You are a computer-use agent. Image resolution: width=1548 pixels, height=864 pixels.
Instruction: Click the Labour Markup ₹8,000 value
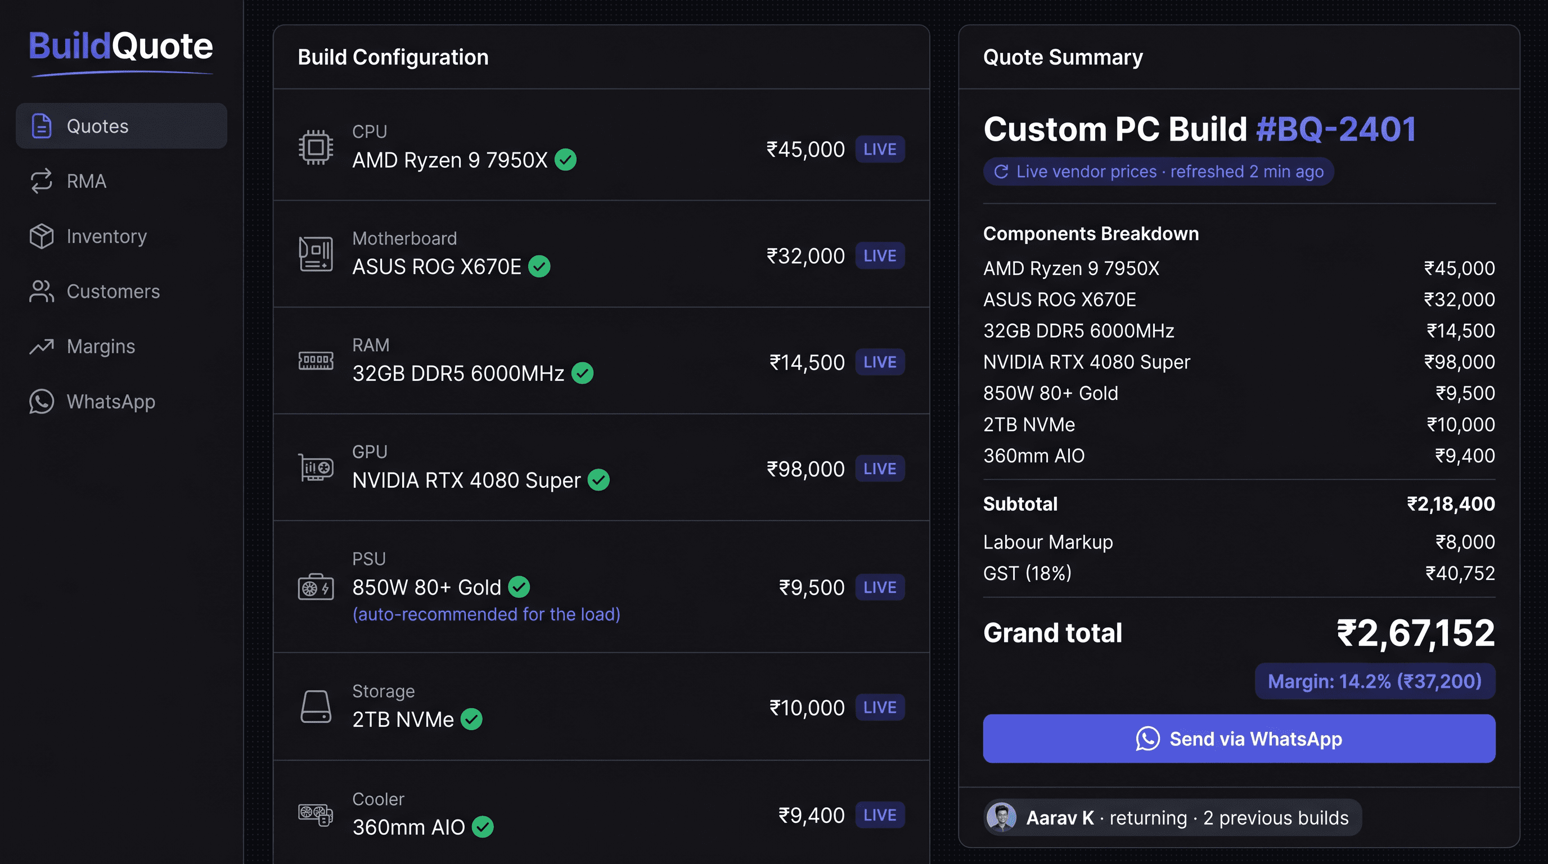tap(1465, 542)
